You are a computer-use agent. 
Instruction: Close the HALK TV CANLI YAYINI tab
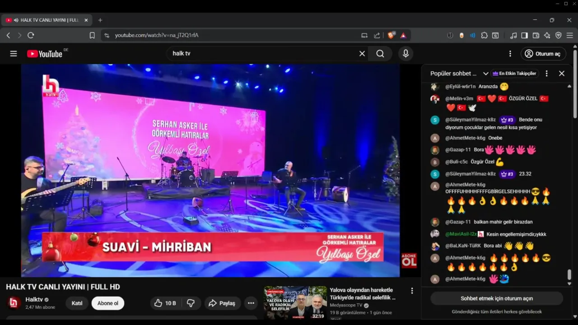(86, 20)
